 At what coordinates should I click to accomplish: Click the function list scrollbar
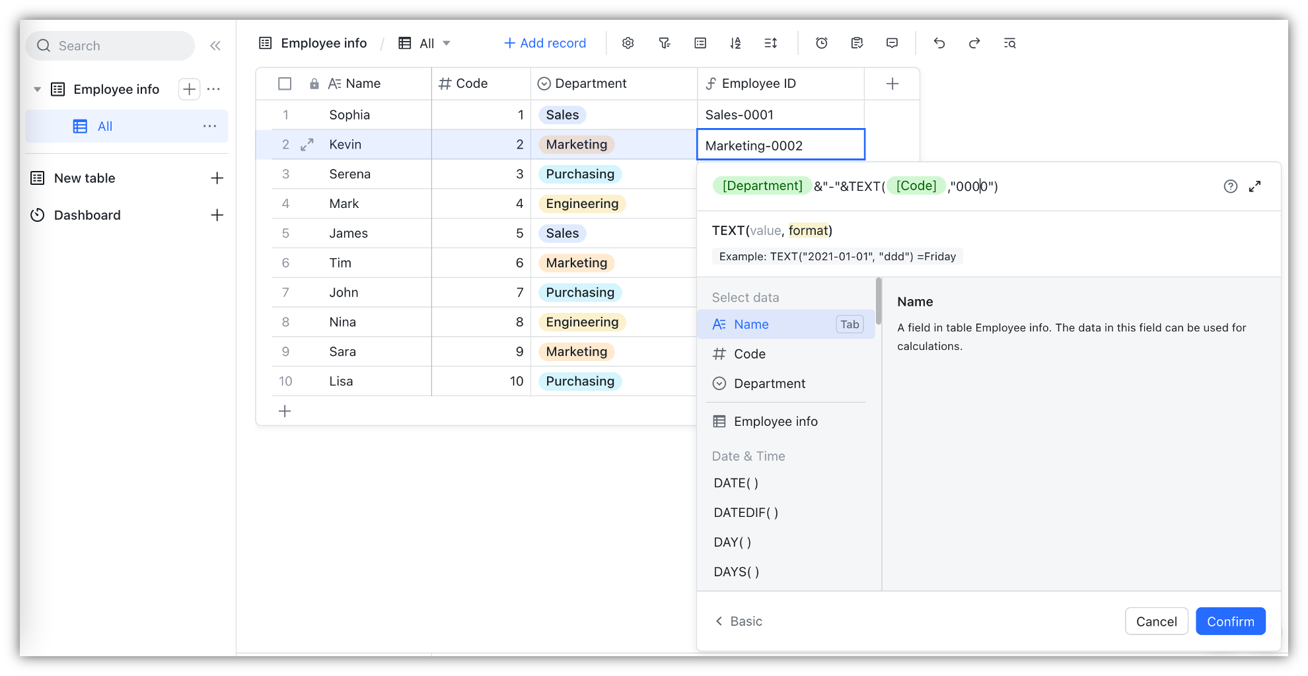[879, 301]
